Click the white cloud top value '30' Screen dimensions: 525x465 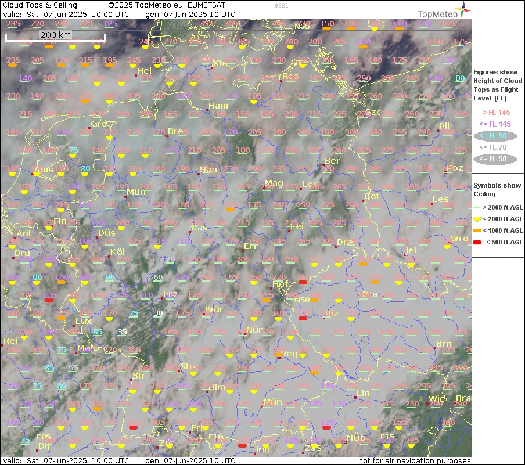[158, 313]
